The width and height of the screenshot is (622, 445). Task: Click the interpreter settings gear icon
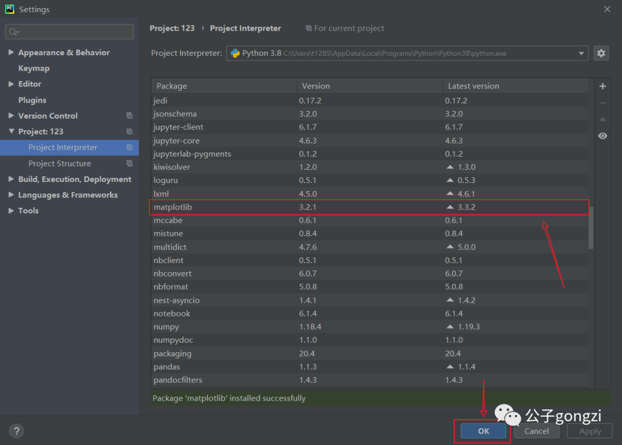tap(601, 53)
